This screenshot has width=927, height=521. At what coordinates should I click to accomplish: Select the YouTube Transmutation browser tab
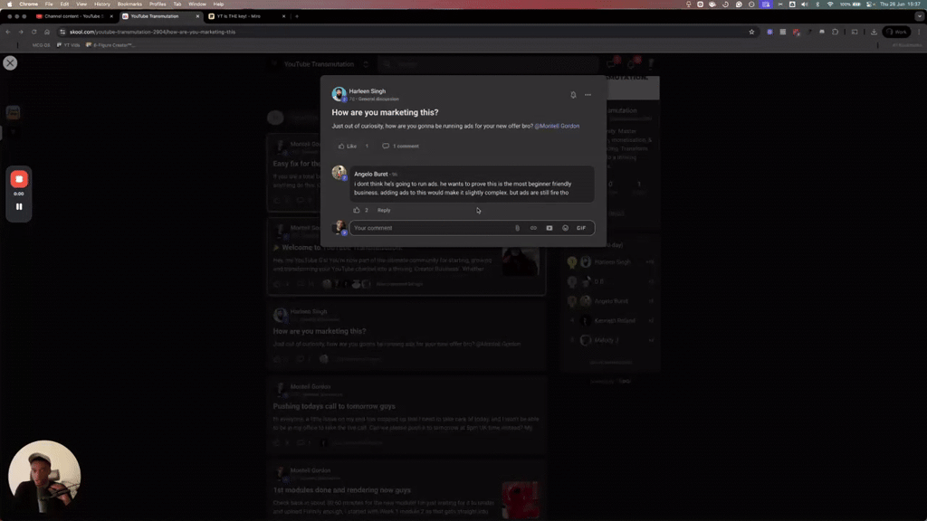(155, 16)
